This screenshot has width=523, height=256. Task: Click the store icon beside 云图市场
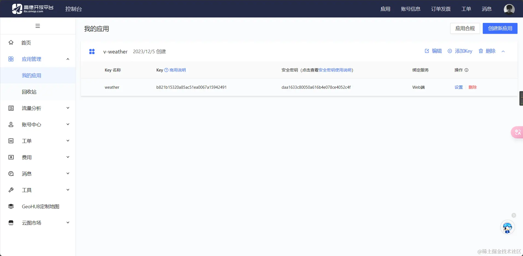click(x=11, y=223)
